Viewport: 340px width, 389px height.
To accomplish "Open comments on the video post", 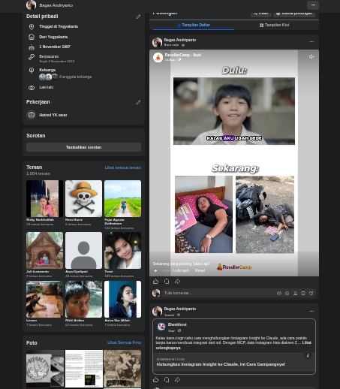I will tap(167, 282).
